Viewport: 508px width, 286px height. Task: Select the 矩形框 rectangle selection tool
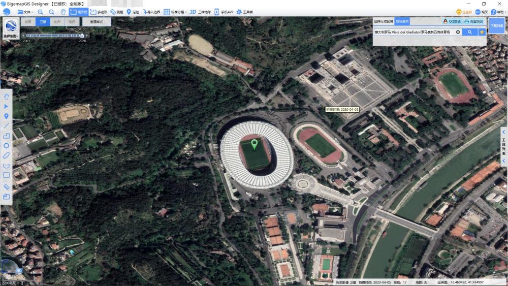click(x=79, y=12)
